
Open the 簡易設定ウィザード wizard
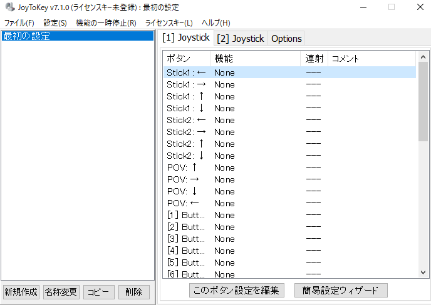(341, 290)
